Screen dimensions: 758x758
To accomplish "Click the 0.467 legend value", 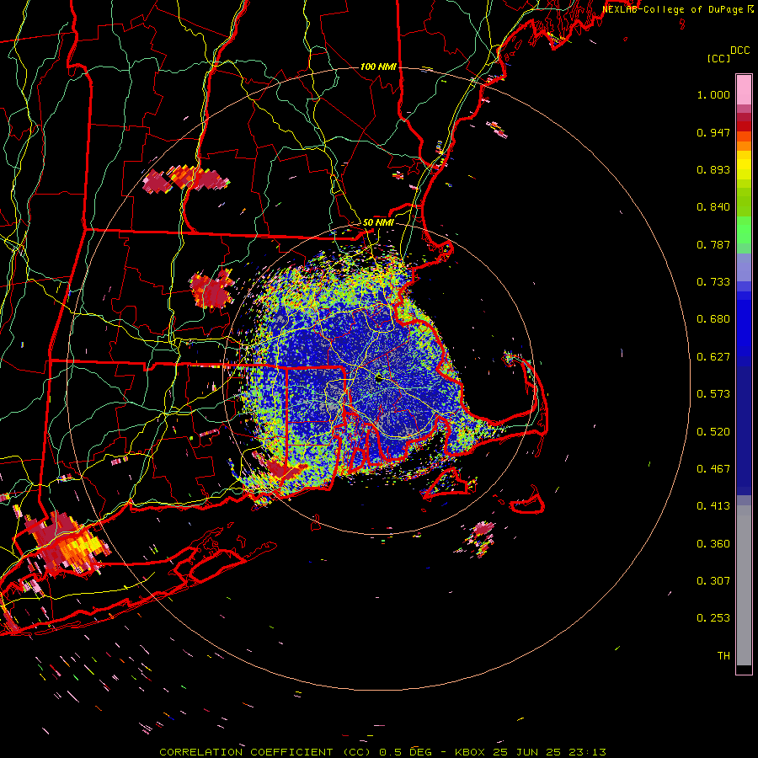I will click(x=713, y=469).
